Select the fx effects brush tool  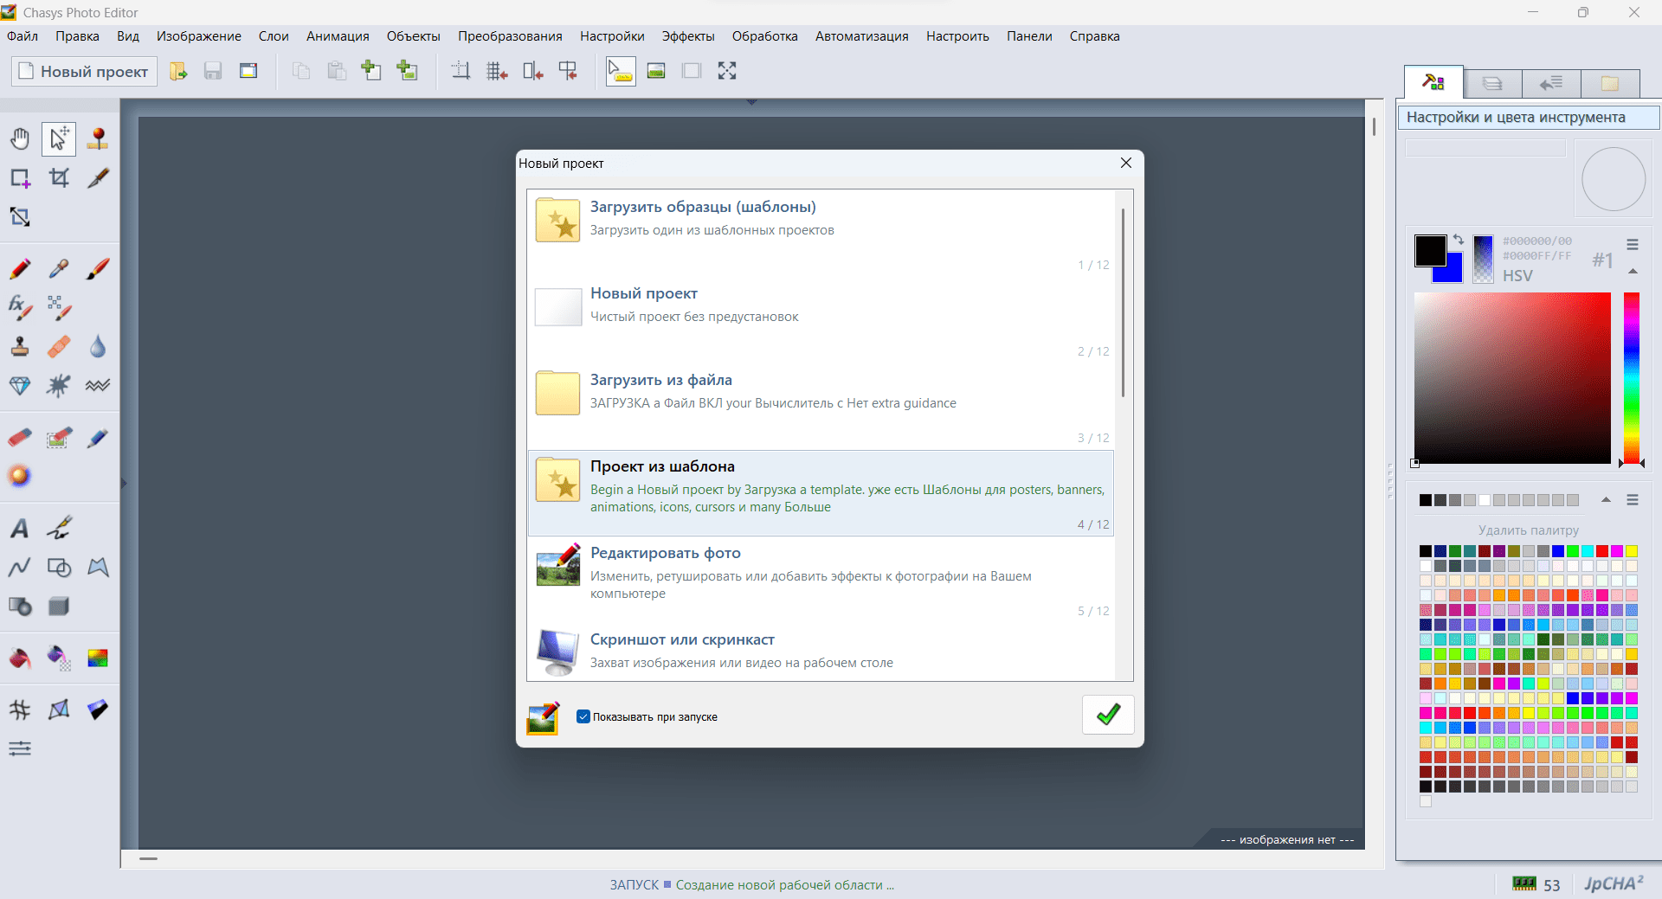tap(20, 307)
